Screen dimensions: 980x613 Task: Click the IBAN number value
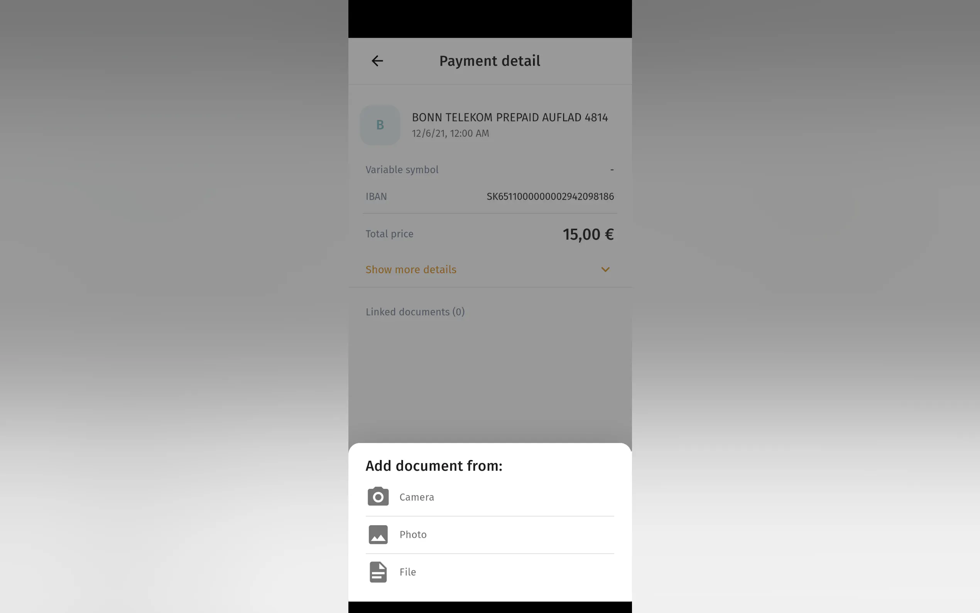(x=550, y=196)
